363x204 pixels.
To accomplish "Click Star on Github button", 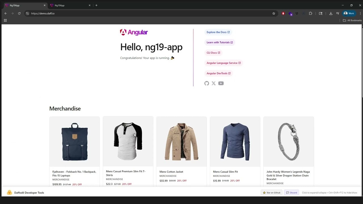I will coord(272,193).
